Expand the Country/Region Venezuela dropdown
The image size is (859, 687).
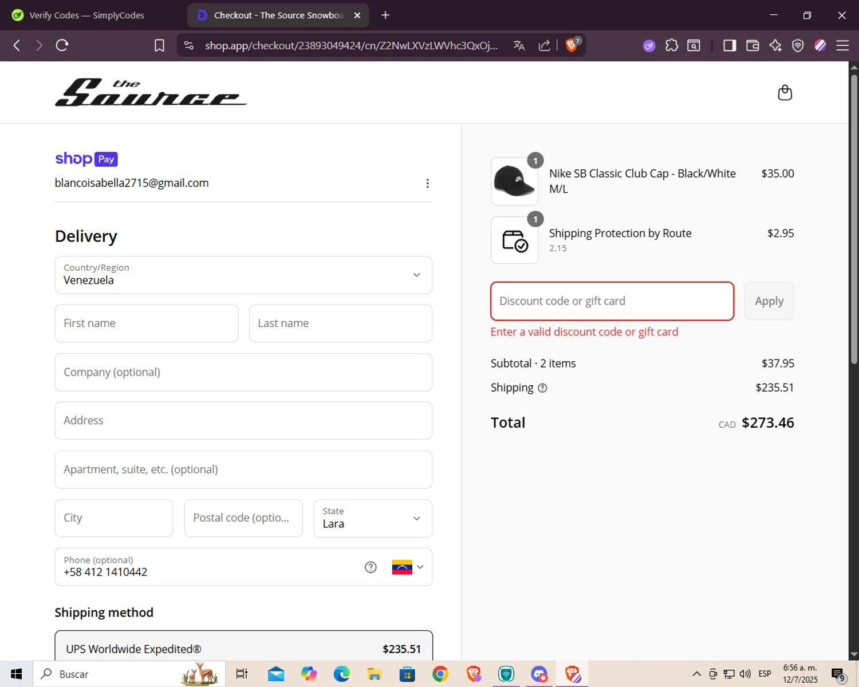click(243, 275)
